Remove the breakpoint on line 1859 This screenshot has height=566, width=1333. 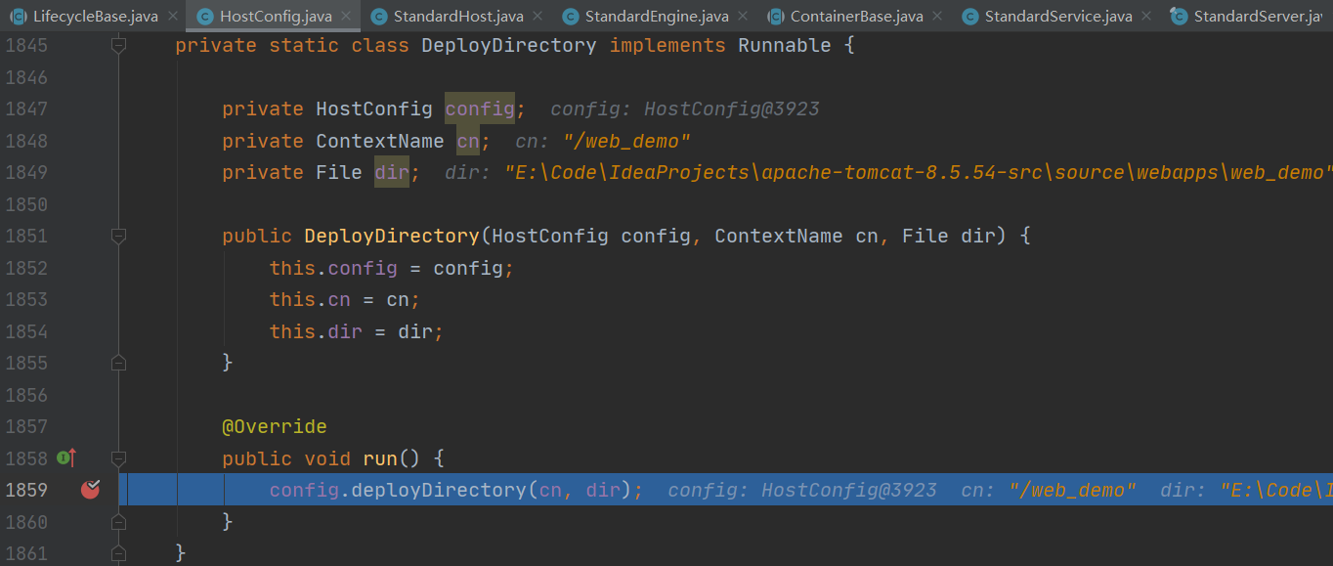coord(90,490)
